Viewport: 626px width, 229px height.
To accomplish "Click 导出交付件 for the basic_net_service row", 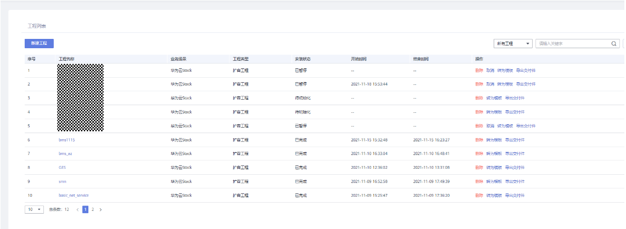I will coord(515,195).
